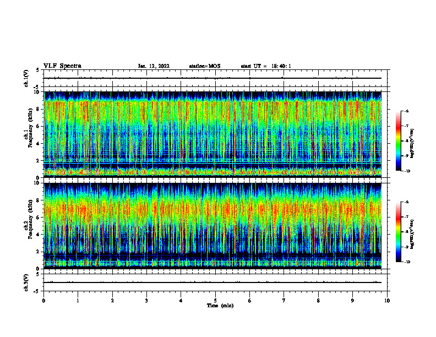The width and height of the screenshot is (436, 337).
Task: Click time axis tick label '3'
Action: 146,301
